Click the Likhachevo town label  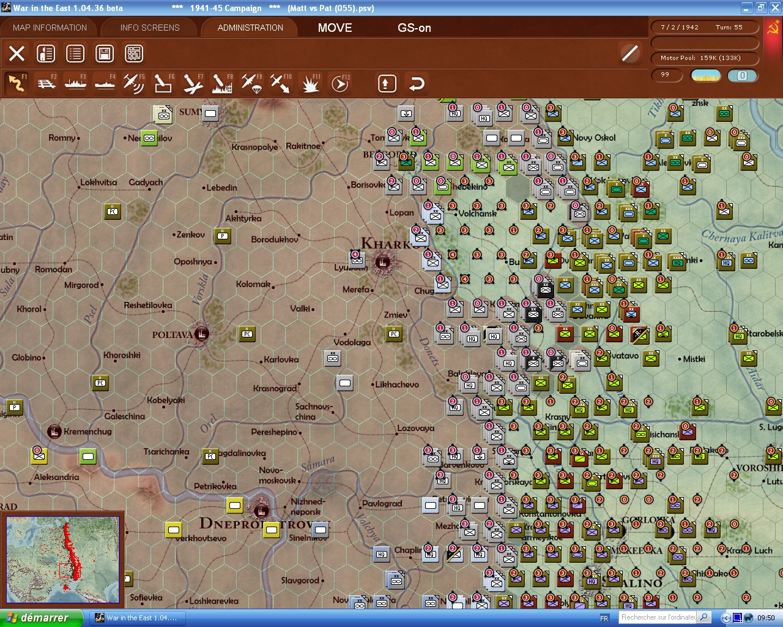[x=398, y=385]
